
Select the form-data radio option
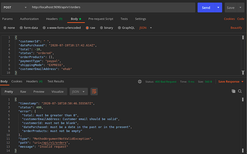click(x=21, y=28)
